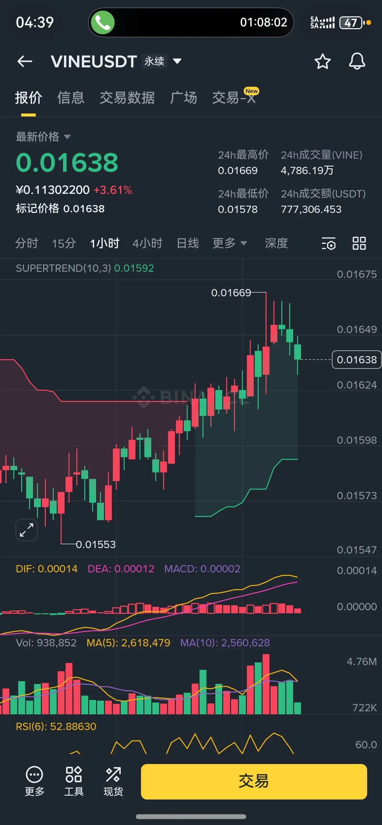Switch to 现货 spot trading icon
This screenshot has width=382, height=825.
[x=113, y=781]
